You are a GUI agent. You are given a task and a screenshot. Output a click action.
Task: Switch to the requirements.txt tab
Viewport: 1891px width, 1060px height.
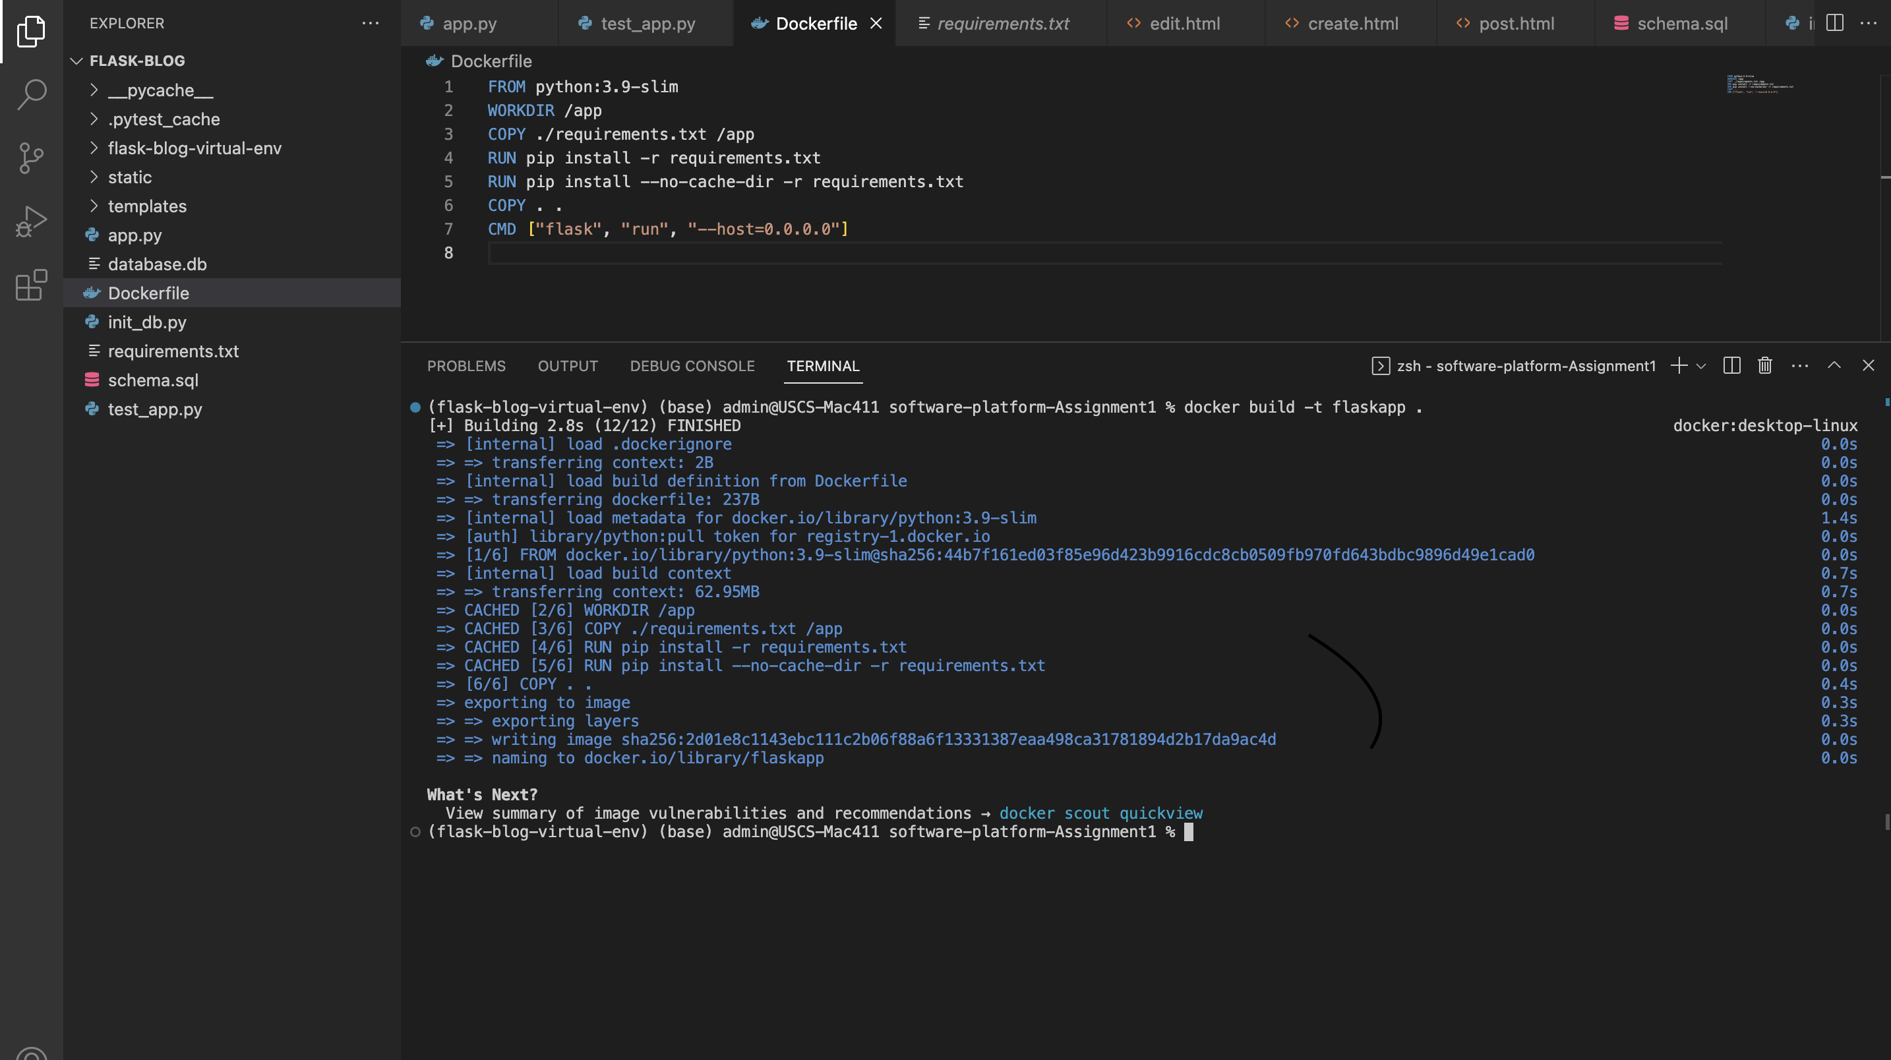pyautogui.click(x=1002, y=23)
